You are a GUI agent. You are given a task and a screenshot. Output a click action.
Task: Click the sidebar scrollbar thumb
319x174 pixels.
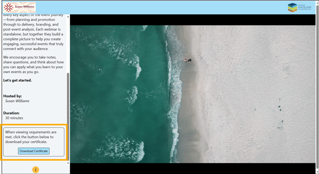(68, 117)
